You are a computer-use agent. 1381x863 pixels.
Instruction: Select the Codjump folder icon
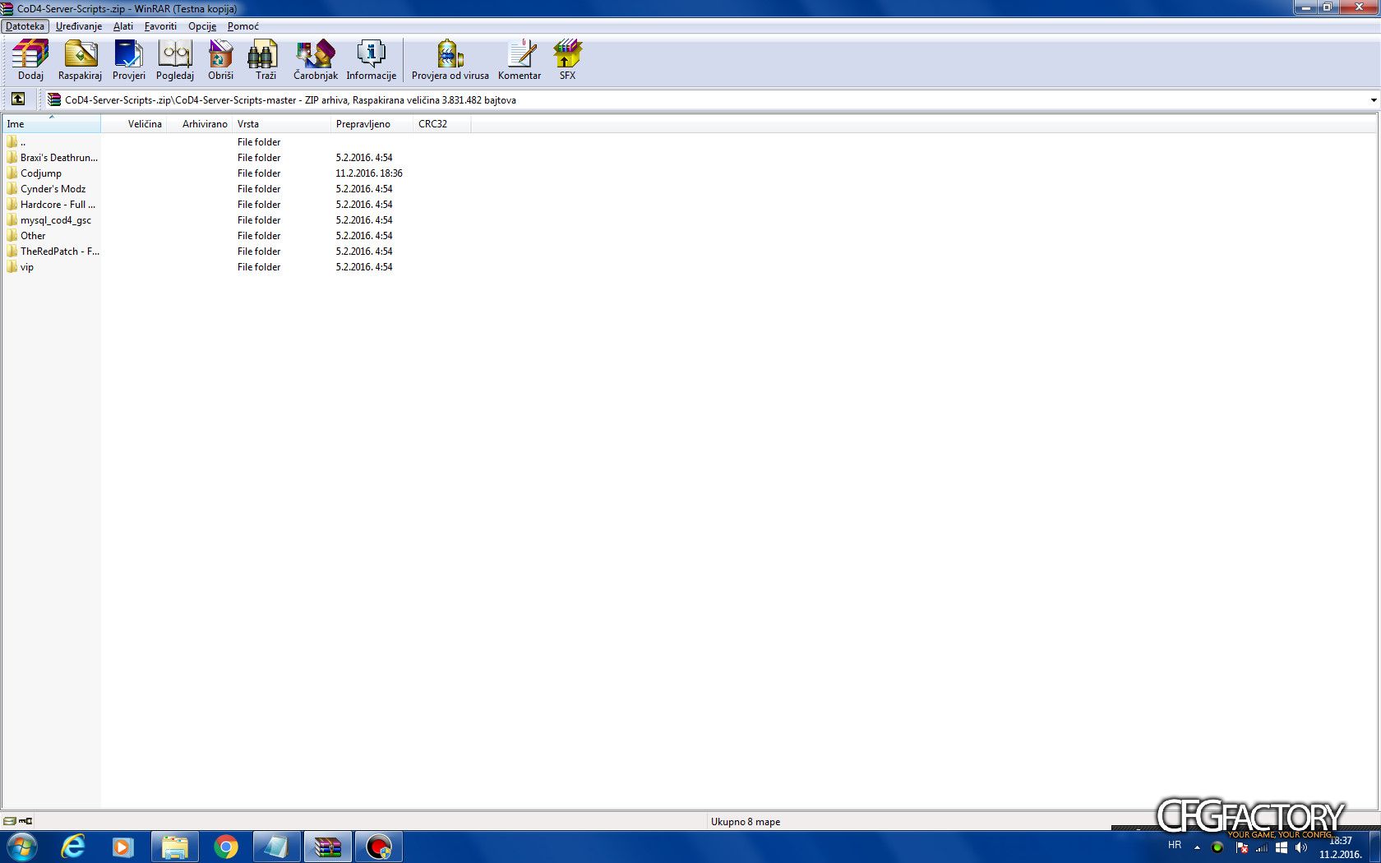pyautogui.click(x=12, y=173)
